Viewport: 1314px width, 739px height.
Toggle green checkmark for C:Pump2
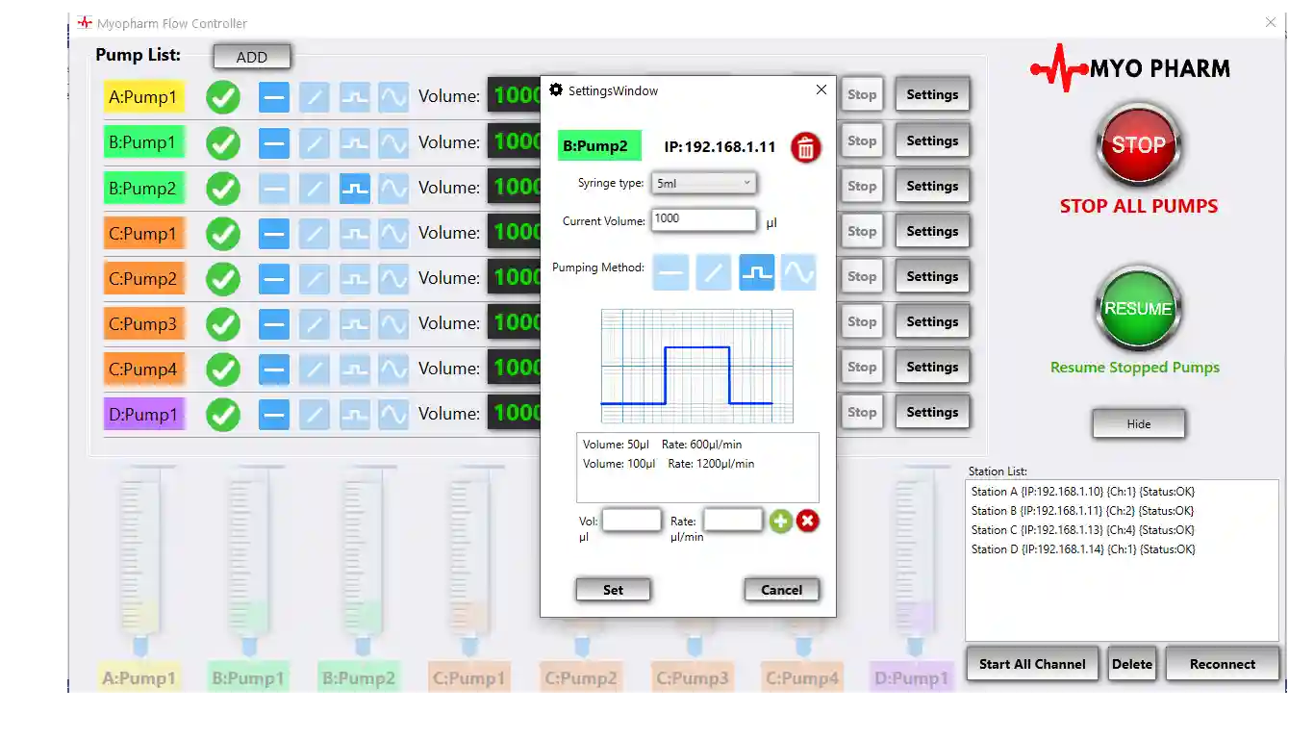tap(223, 278)
